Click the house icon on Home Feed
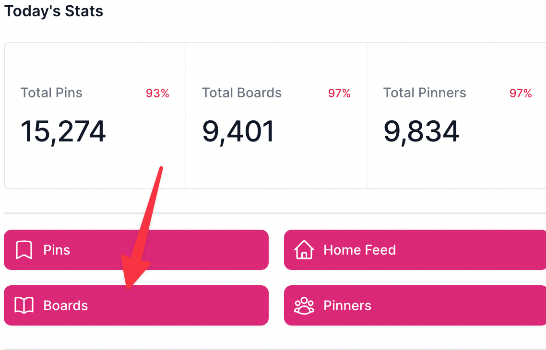 click(x=304, y=249)
